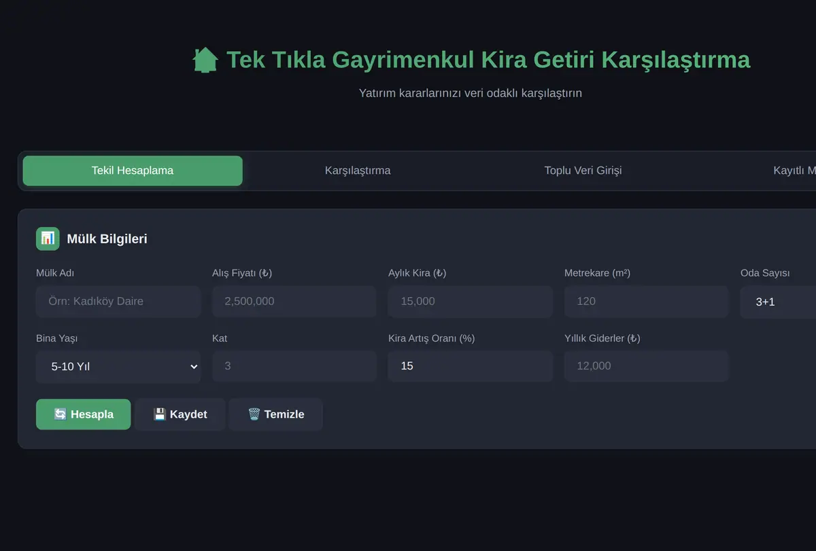Click the Hesapla button
The width and height of the screenshot is (816, 551).
click(84, 414)
